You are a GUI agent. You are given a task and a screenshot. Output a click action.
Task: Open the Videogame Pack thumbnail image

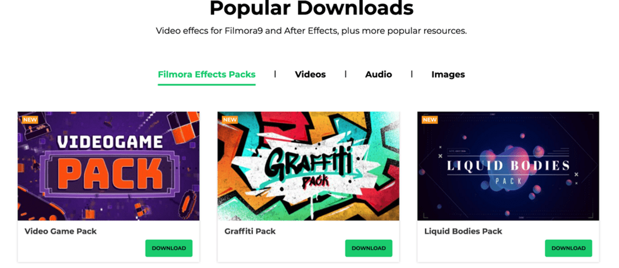[109, 166]
